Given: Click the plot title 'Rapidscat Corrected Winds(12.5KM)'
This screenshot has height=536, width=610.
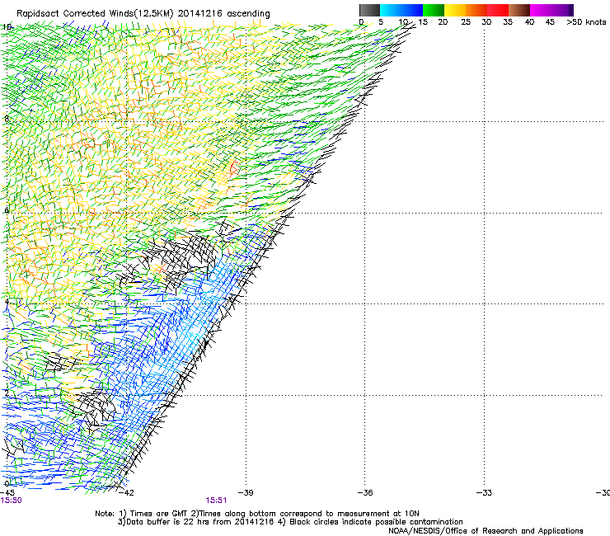Looking at the screenshot, I should 95,14.
